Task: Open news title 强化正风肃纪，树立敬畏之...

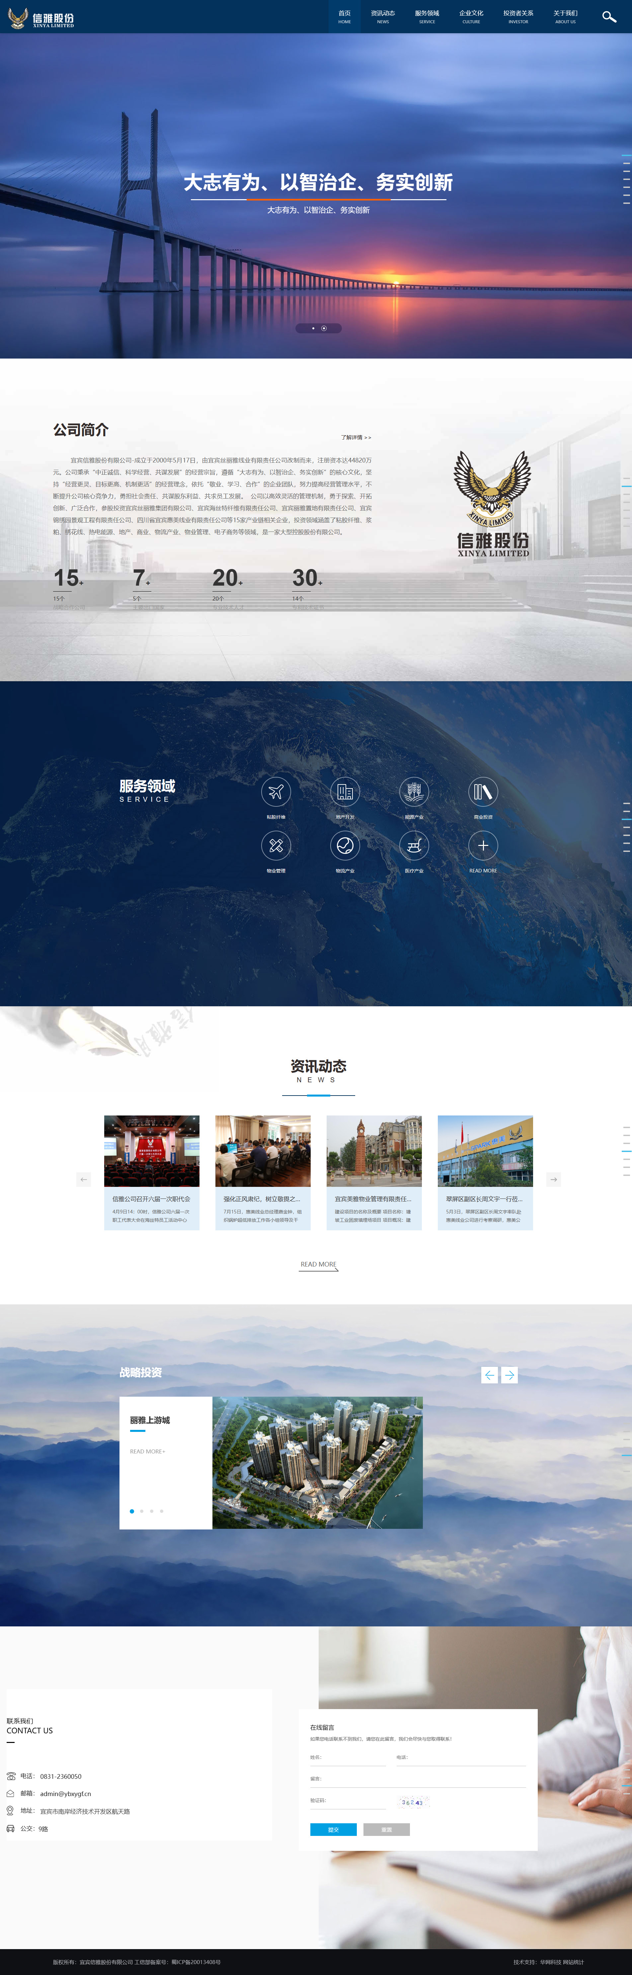Action: (262, 1199)
